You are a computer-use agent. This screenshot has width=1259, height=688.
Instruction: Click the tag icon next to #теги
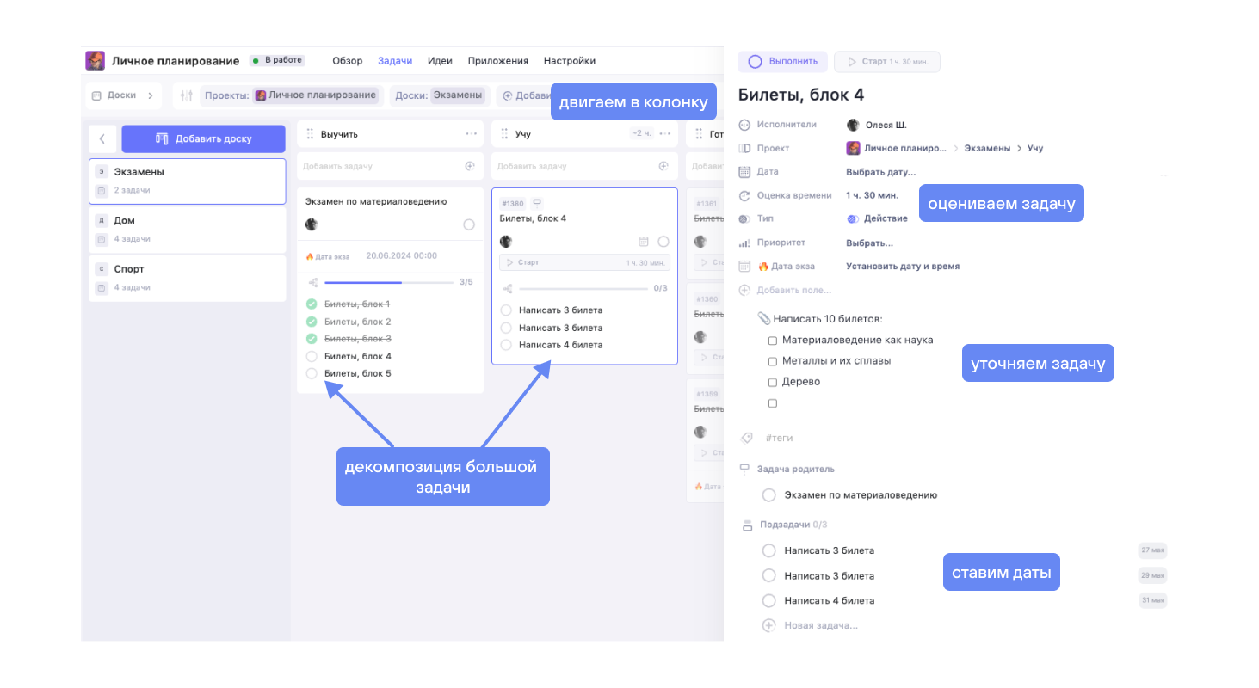coord(746,438)
